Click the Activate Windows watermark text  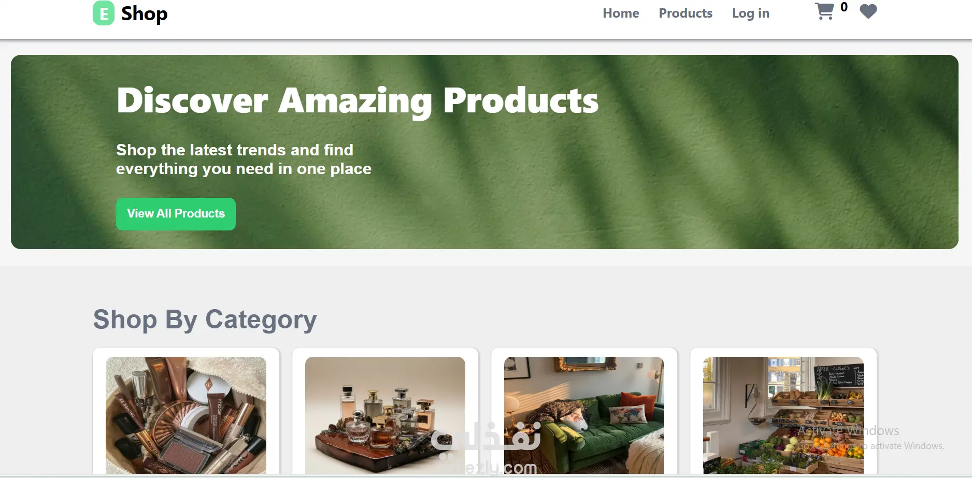pyautogui.click(x=848, y=431)
